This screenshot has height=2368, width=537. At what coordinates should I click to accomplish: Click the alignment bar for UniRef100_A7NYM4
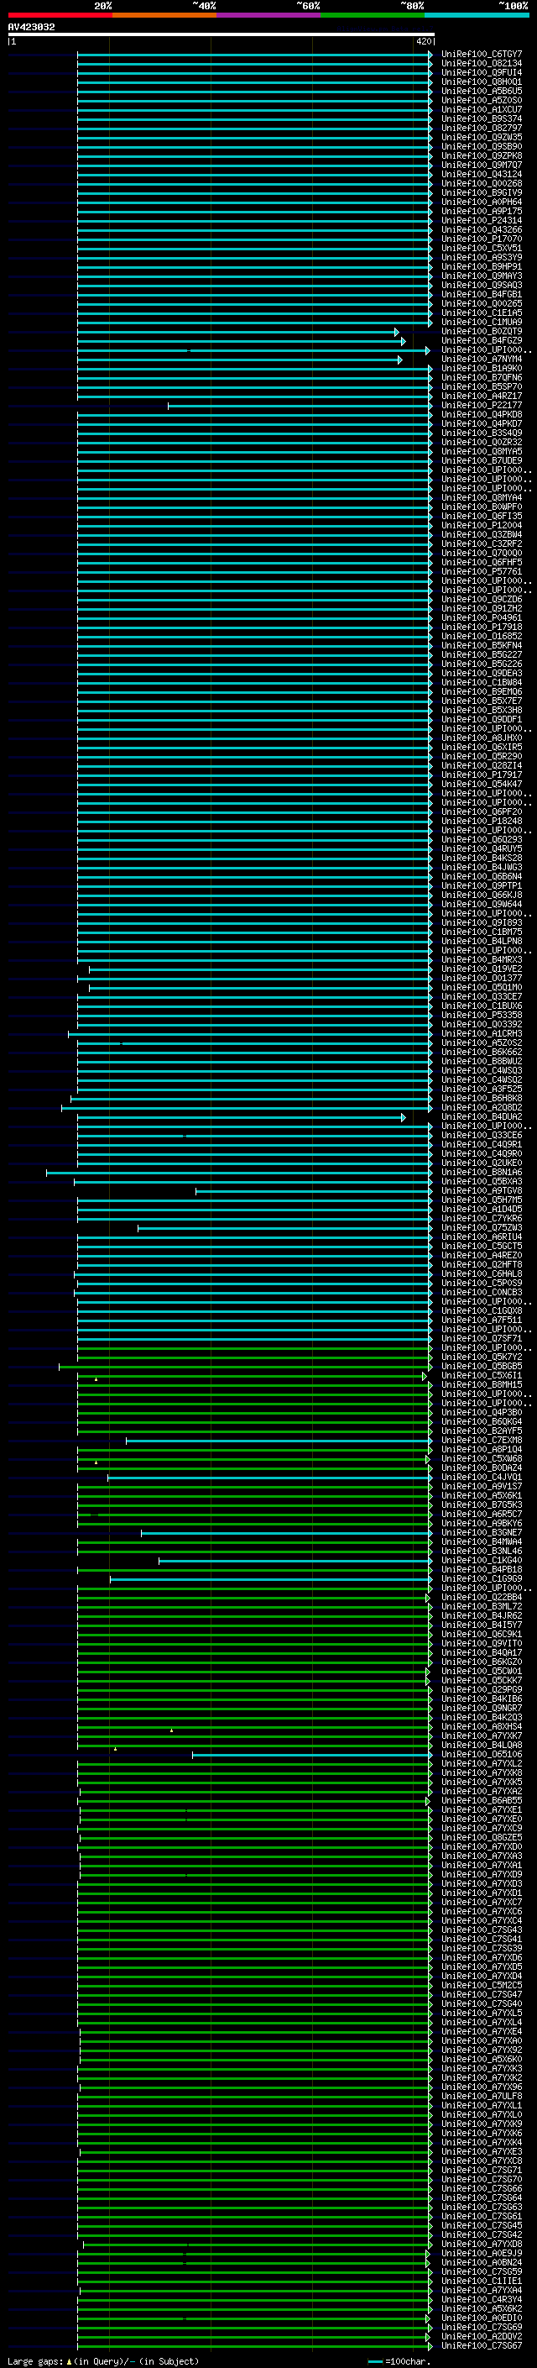tap(240, 360)
